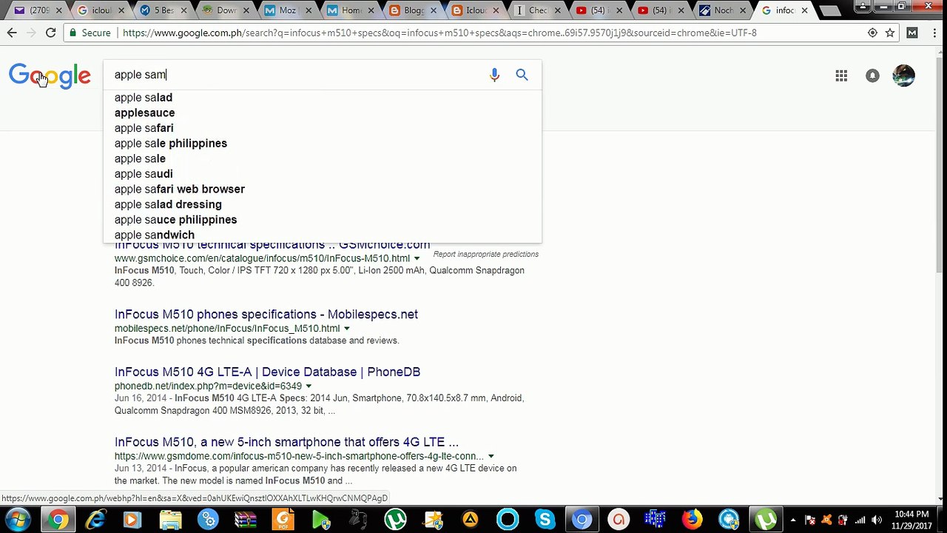
Task: Expand phonedb.net result URL dropdown arrow
Action: (x=309, y=386)
